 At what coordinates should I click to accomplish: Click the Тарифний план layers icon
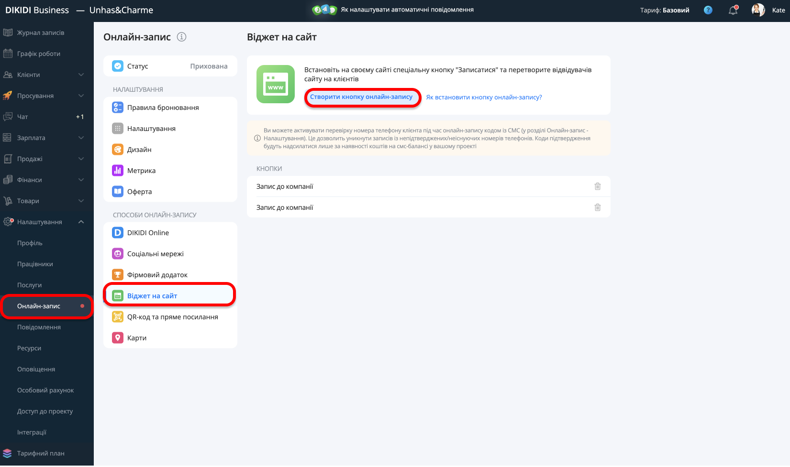7,453
